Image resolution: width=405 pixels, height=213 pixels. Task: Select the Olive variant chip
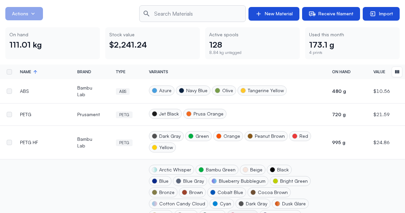224,91
